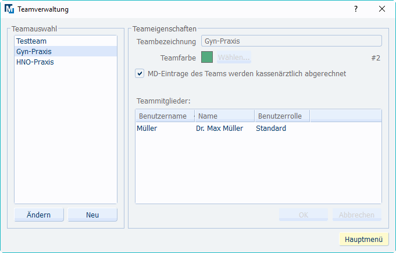The width and height of the screenshot is (396, 253).
Task: Select the Gyn-Praxis team entry
Action: 34,52
